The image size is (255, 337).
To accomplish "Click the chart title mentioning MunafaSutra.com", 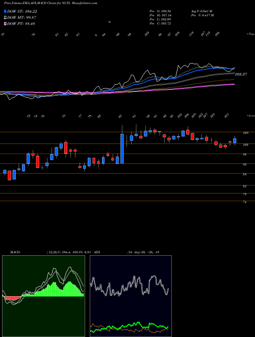I will [x=50, y=4].
